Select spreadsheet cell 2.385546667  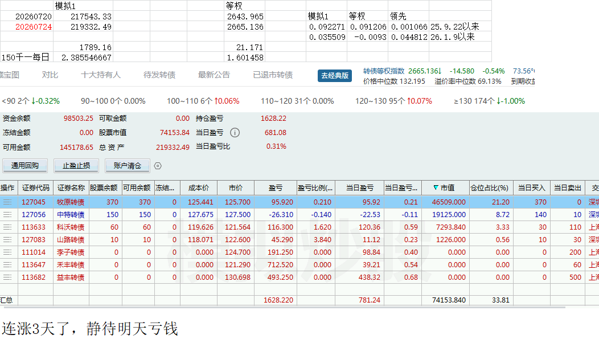83,58
